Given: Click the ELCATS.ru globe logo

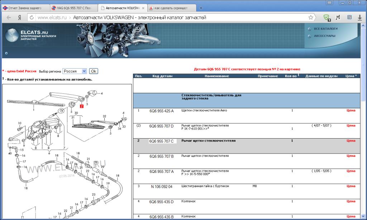Looking at the screenshot, I should [x=13, y=36].
